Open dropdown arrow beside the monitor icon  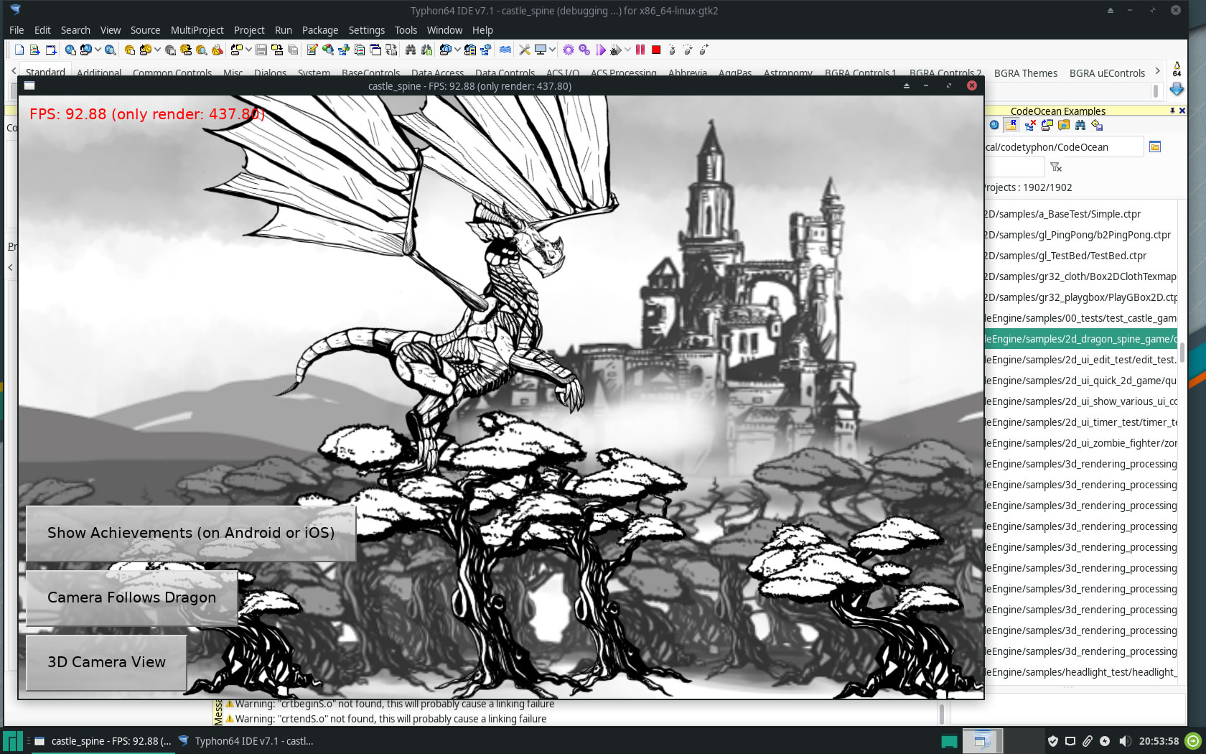click(552, 50)
